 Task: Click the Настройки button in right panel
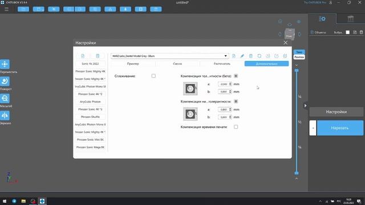pyautogui.click(x=336, y=112)
